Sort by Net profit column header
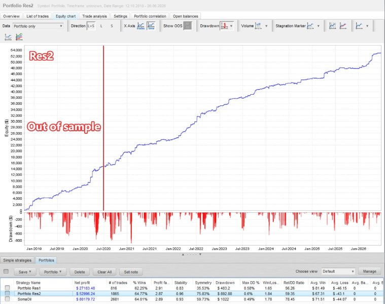This screenshot has width=385, height=304. (82, 283)
